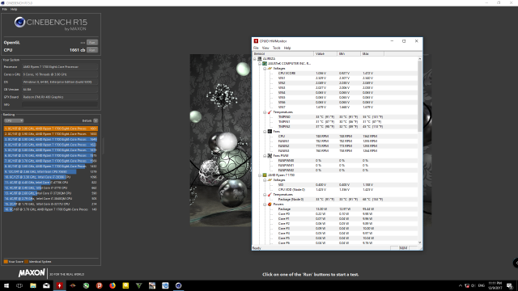The height and width of the screenshot is (291, 518).
Task: Select the first ranked result, score 1661
Action: coord(51,129)
